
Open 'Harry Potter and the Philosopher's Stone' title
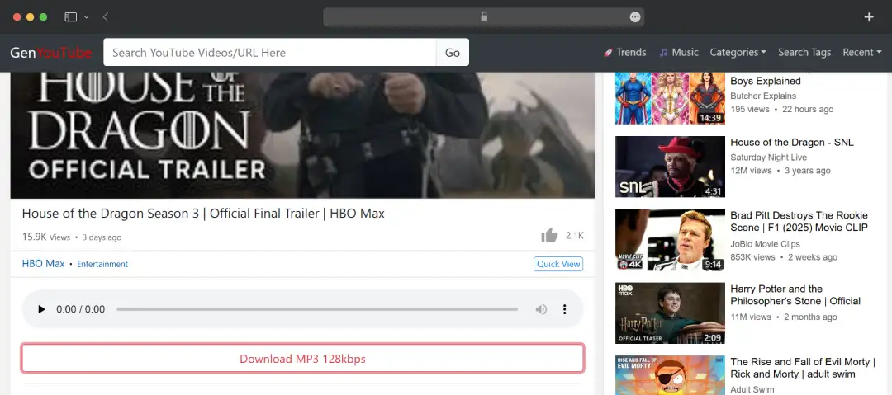pos(795,295)
